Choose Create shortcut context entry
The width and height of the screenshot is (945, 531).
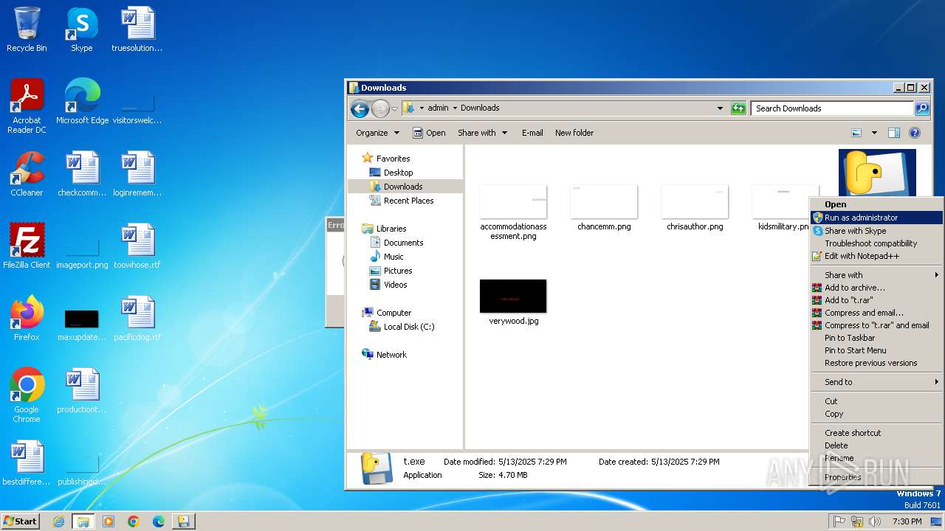(876, 433)
